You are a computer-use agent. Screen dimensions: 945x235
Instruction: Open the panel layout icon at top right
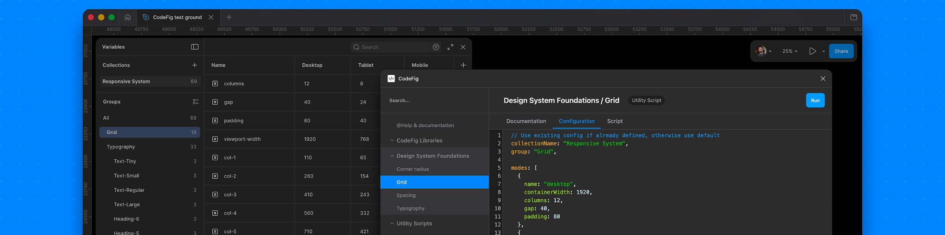pyautogui.click(x=853, y=17)
